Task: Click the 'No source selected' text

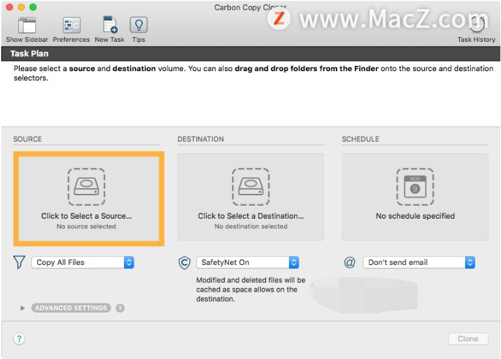Action: [x=86, y=226]
